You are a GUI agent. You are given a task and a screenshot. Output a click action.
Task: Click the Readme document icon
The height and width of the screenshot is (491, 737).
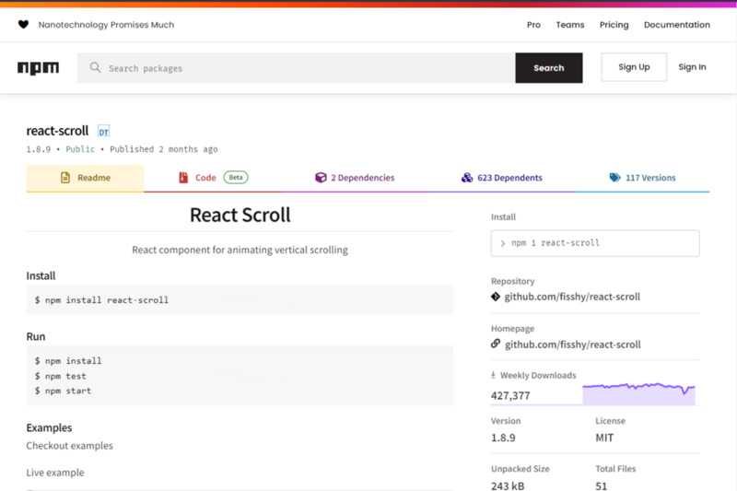tap(65, 178)
